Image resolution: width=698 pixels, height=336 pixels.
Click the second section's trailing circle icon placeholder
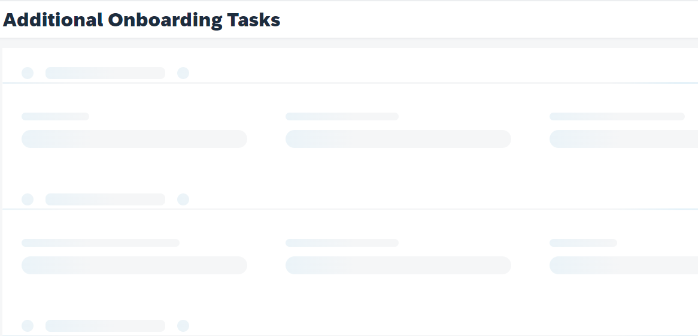(x=183, y=199)
